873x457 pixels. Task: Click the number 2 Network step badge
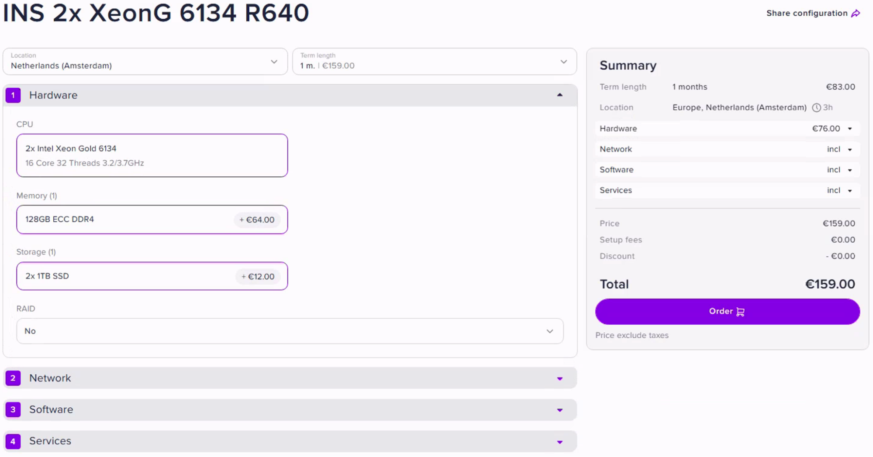13,378
